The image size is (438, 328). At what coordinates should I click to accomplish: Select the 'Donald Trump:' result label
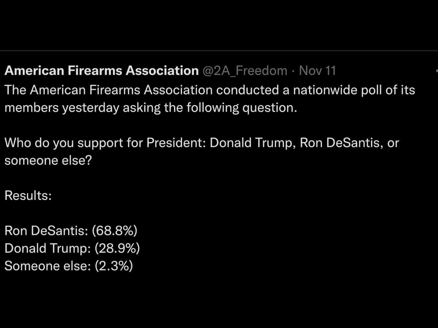[x=47, y=248]
